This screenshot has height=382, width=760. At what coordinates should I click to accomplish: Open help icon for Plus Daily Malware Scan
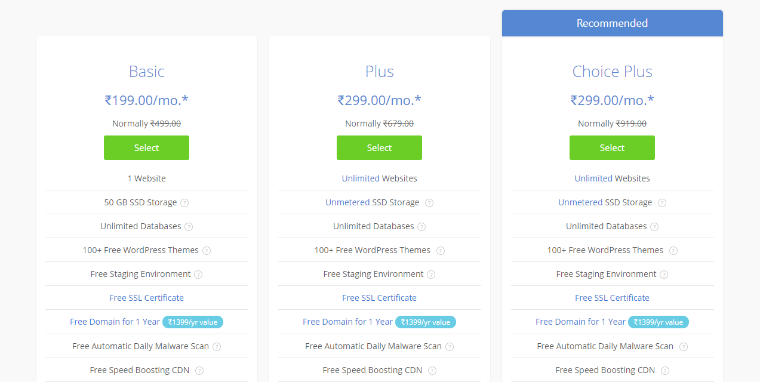click(x=450, y=347)
